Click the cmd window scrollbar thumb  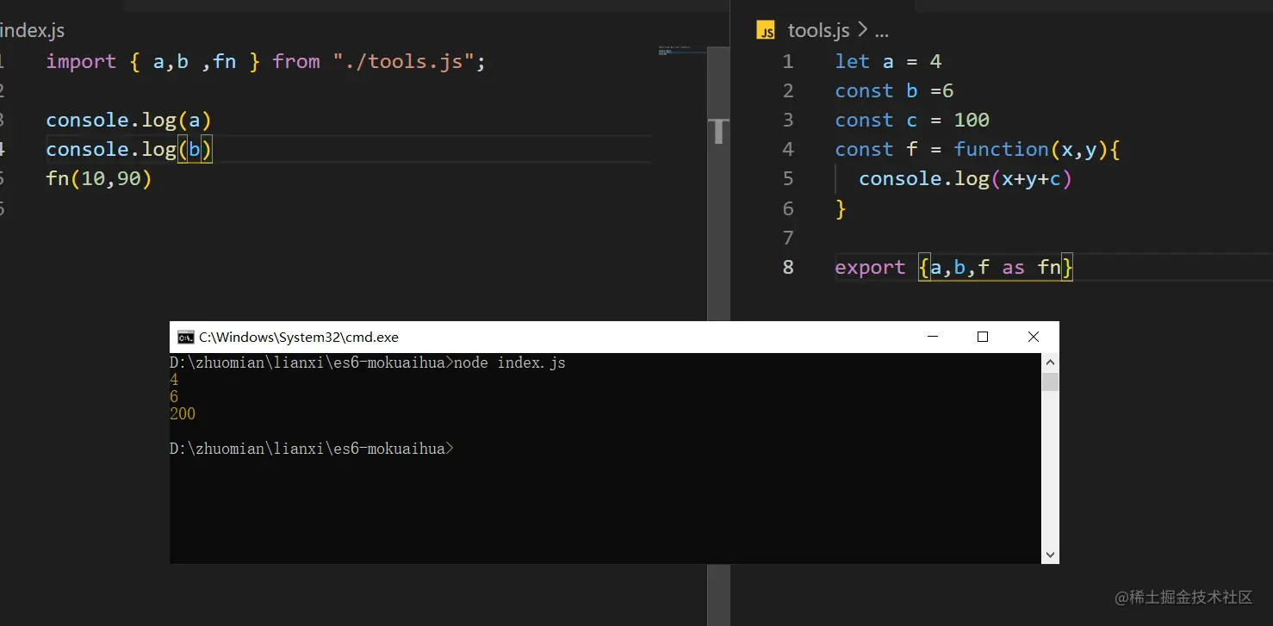coord(1050,381)
